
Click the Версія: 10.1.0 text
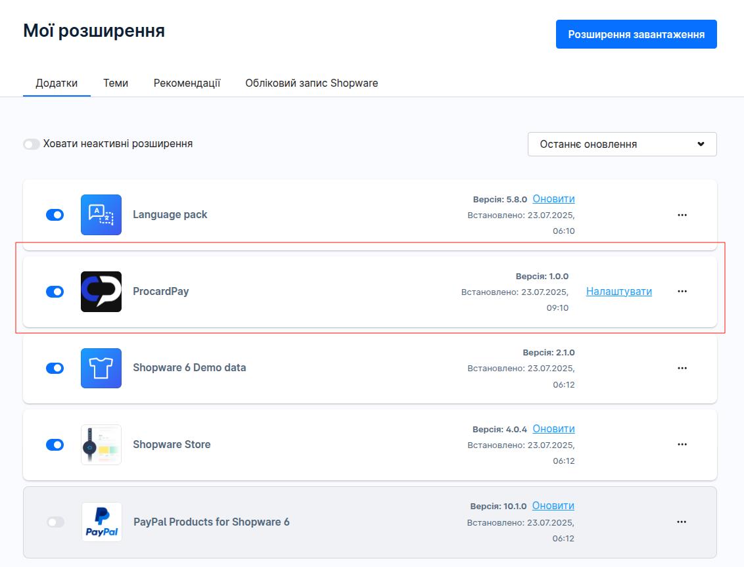498,507
